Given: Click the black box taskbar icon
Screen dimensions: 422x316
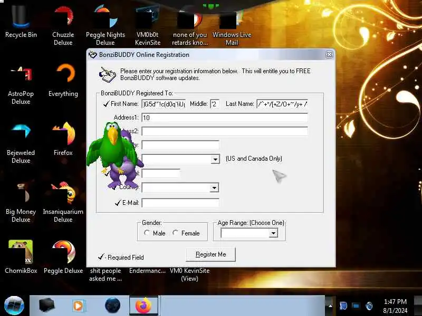Looking at the screenshot, I should tap(46, 305).
